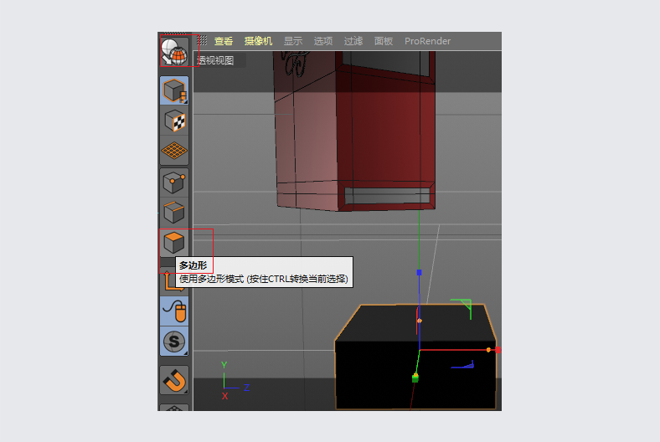Click the Make Editable globe icon
The width and height of the screenshot is (660, 442).
[174, 52]
